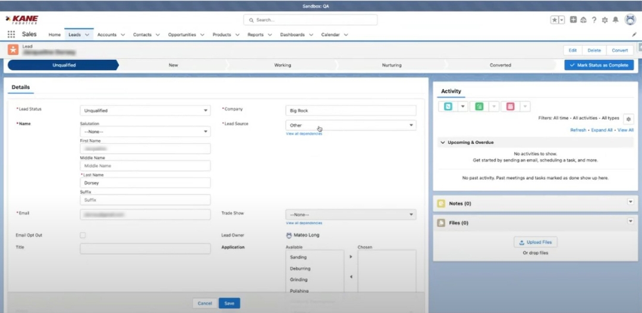Click the Middle Name input field
The image size is (642, 313).
[145, 166]
